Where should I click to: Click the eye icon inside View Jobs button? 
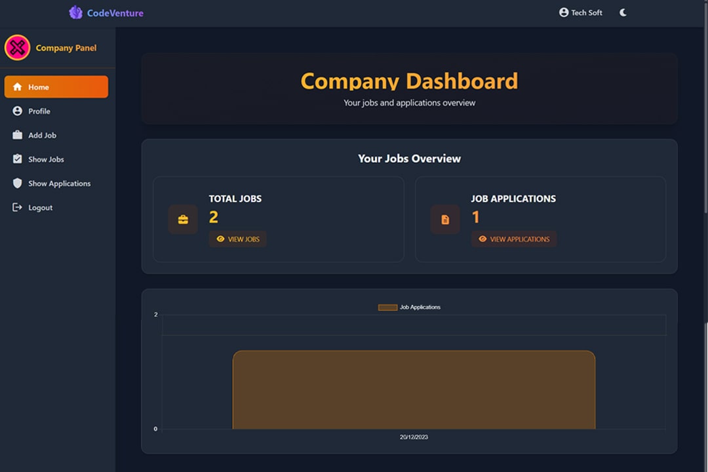click(221, 239)
